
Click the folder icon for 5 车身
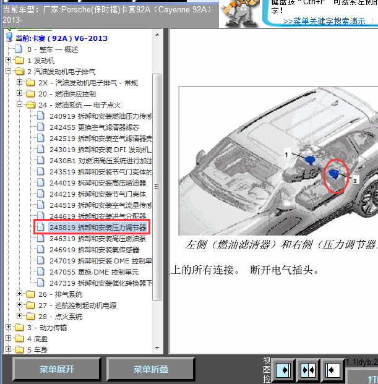pos(19,350)
